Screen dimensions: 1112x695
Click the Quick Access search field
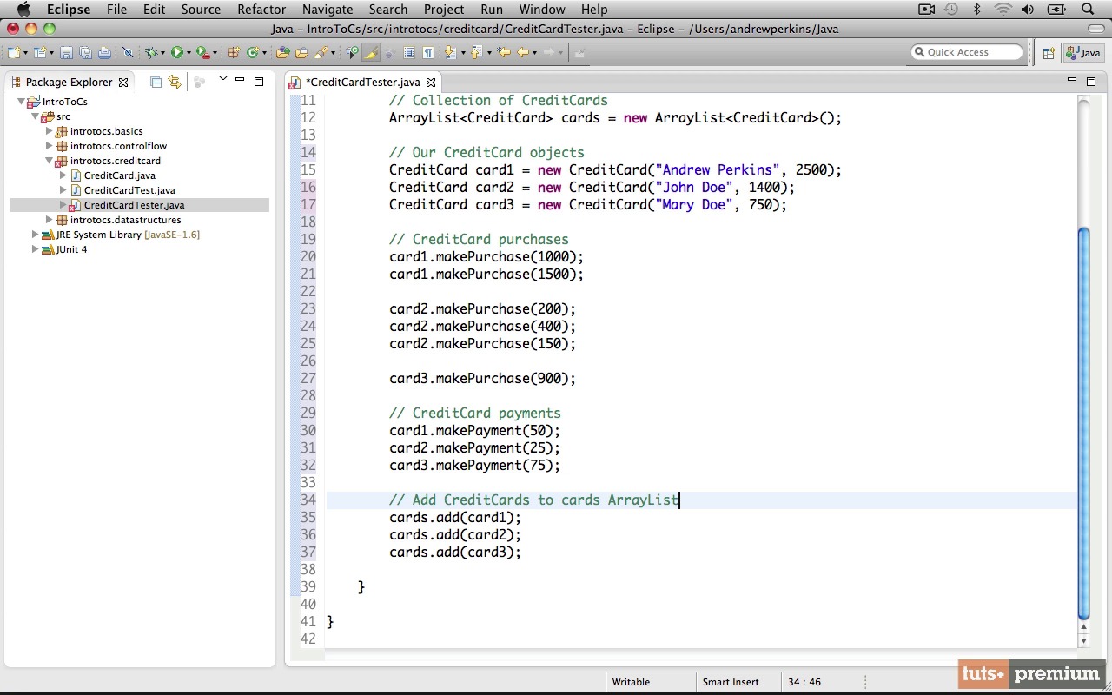pos(967,52)
